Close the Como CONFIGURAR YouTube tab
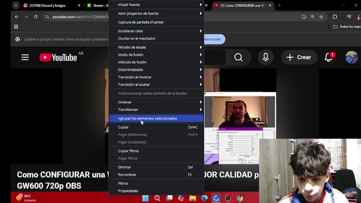 [x=270, y=5]
